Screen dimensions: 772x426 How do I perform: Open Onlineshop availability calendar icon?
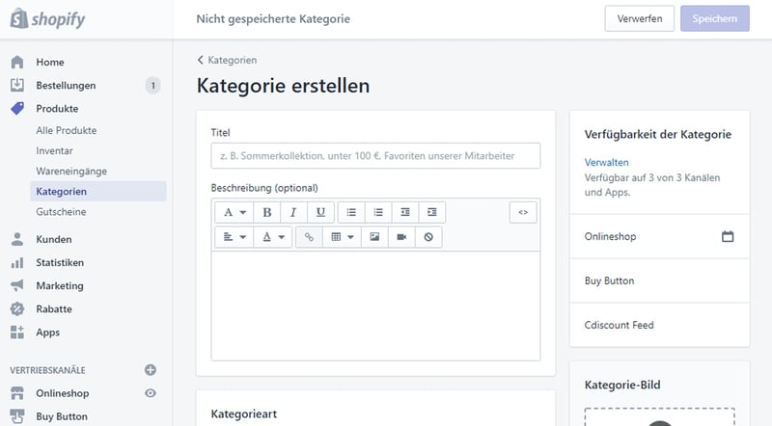728,236
